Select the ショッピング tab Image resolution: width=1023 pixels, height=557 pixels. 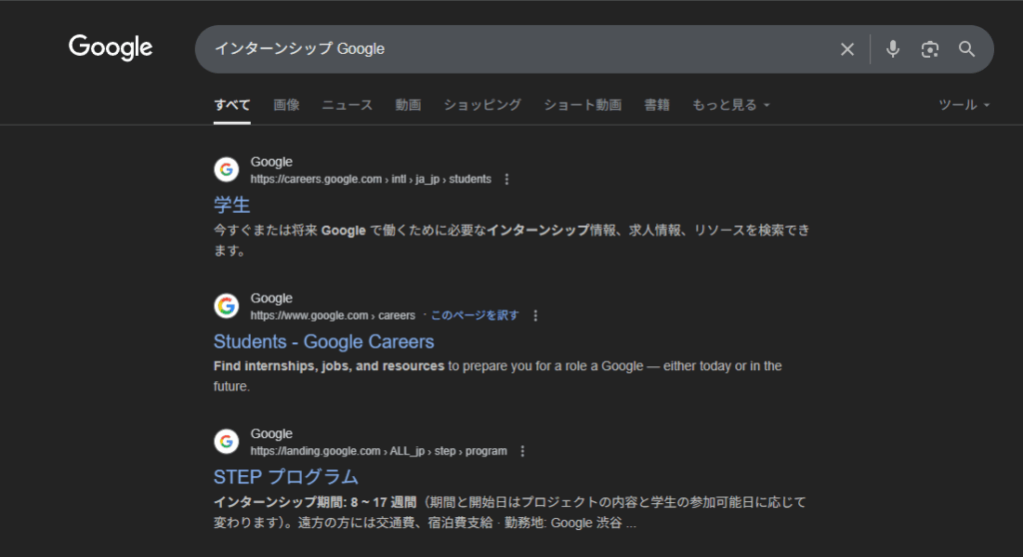(483, 105)
